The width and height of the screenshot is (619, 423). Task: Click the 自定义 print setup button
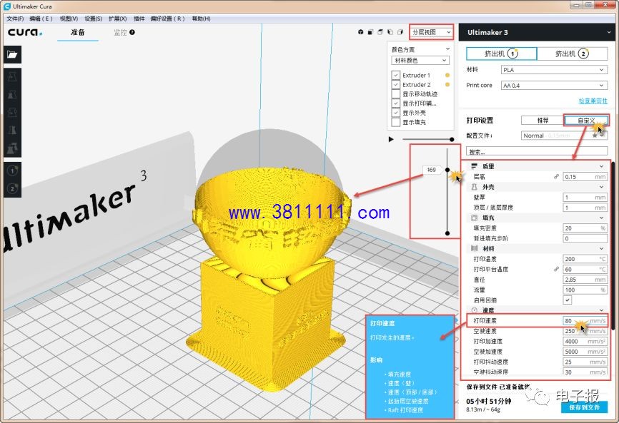[586, 120]
